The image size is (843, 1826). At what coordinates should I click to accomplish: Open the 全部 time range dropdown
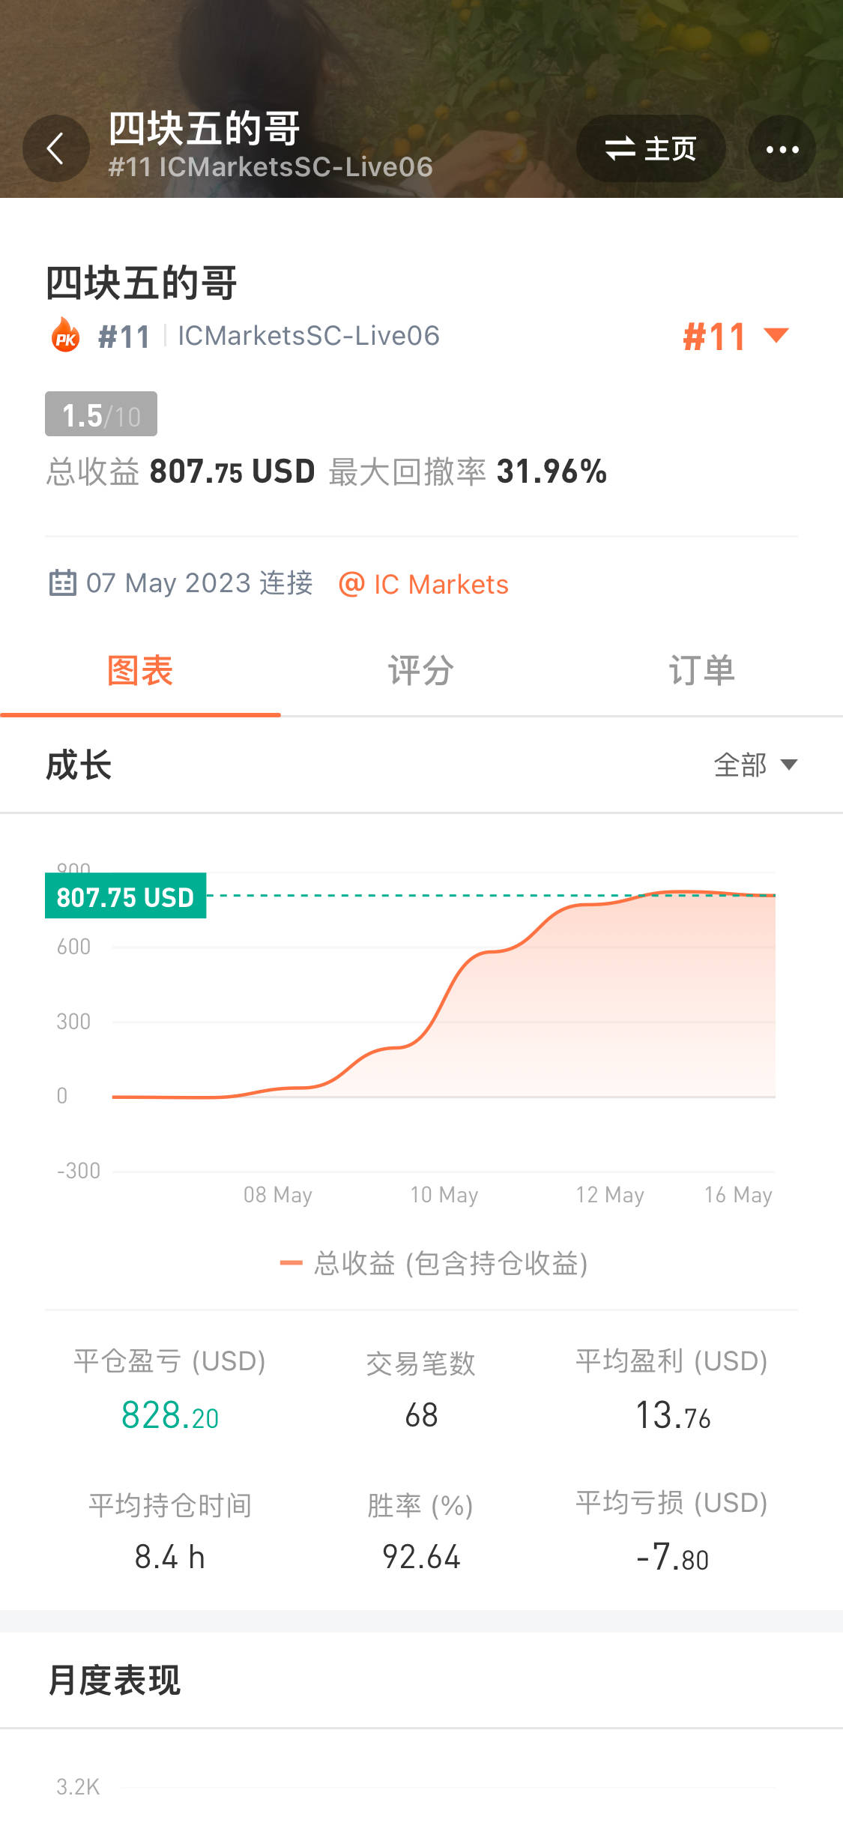point(755,765)
